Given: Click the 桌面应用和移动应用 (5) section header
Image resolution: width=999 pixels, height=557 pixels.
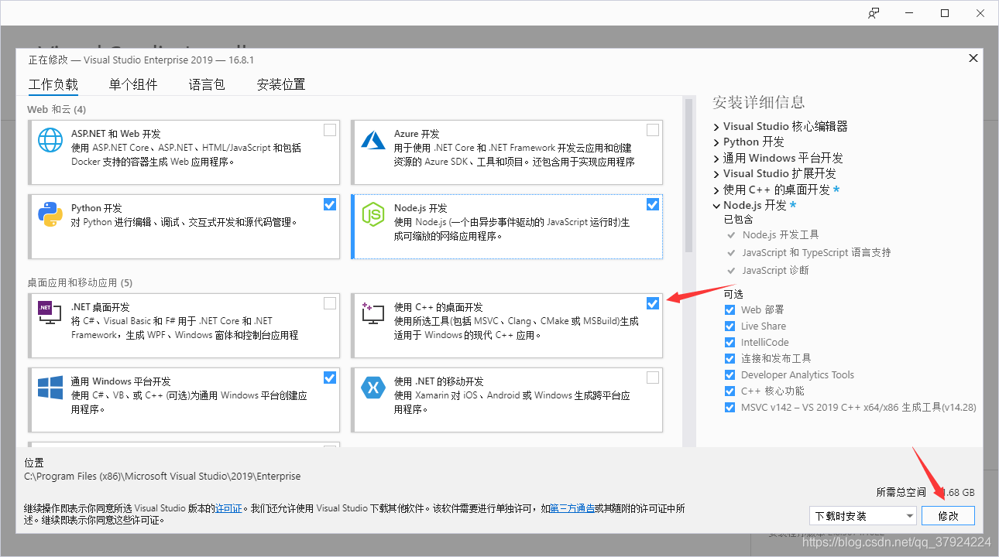Looking at the screenshot, I should [80, 282].
